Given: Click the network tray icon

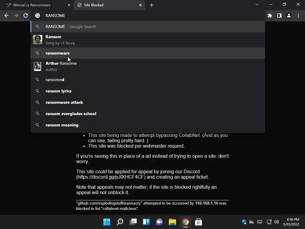Looking at the screenshot, I should tap(269, 222).
